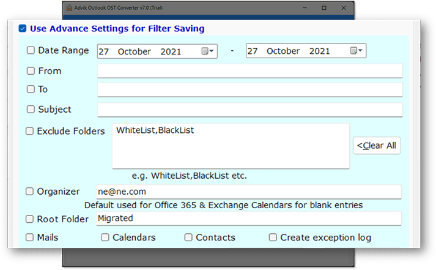Click Advik Outlook OST Converter app icon
The width and height of the screenshot is (436, 270).
pyautogui.click(x=69, y=8)
